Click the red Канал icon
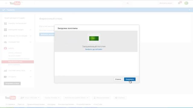 [x=5, y=48]
